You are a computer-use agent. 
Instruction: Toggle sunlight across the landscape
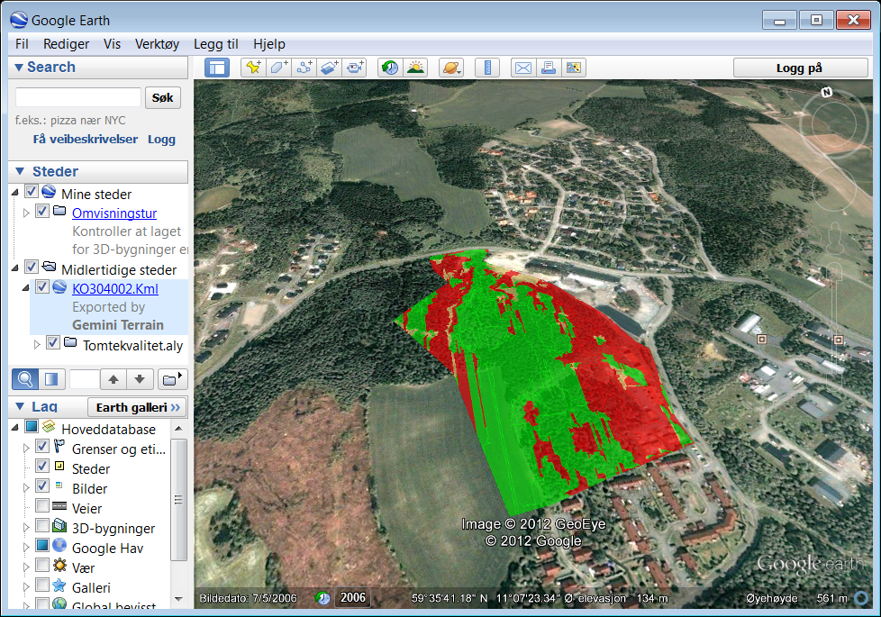point(415,68)
